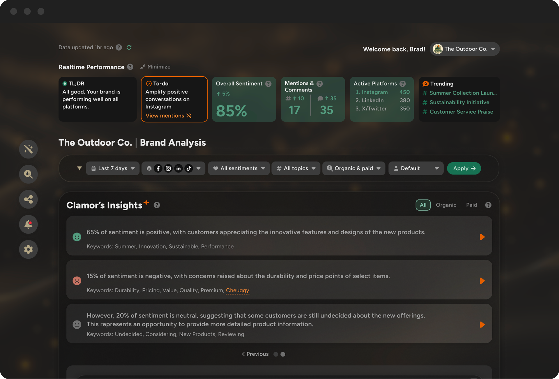Screen dimensions: 559x379
Task: Click the help icon beside Realtime Performance
Action: 130,67
